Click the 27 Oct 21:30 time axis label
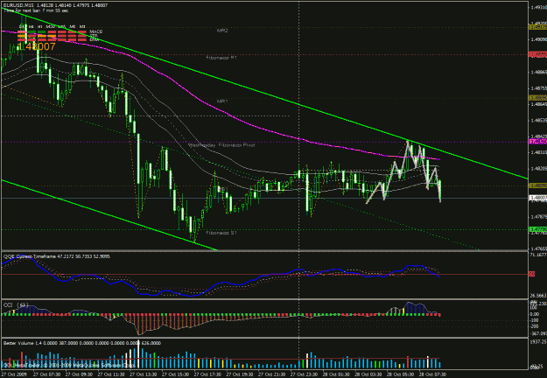Viewport: 547px width, 378px height. point(271,374)
